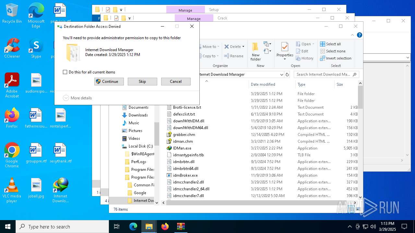Open Properties in Explorer ribbon
The image size is (415, 233).
tap(285, 51)
